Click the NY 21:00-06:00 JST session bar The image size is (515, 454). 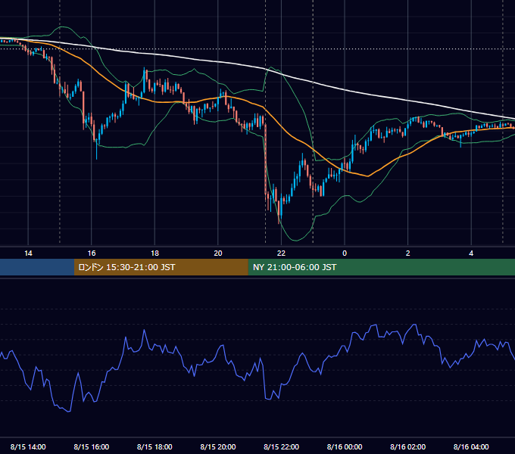point(381,267)
